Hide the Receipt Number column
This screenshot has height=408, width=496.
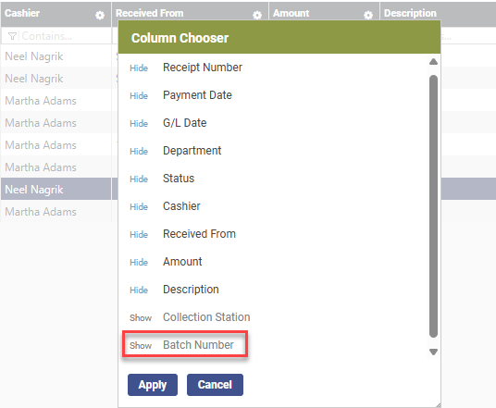click(x=139, y=68)
